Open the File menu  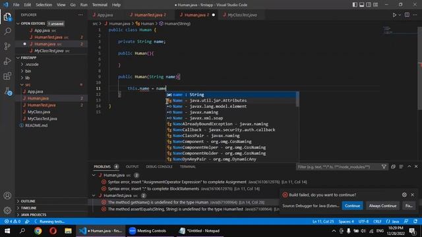coord(16,5)
